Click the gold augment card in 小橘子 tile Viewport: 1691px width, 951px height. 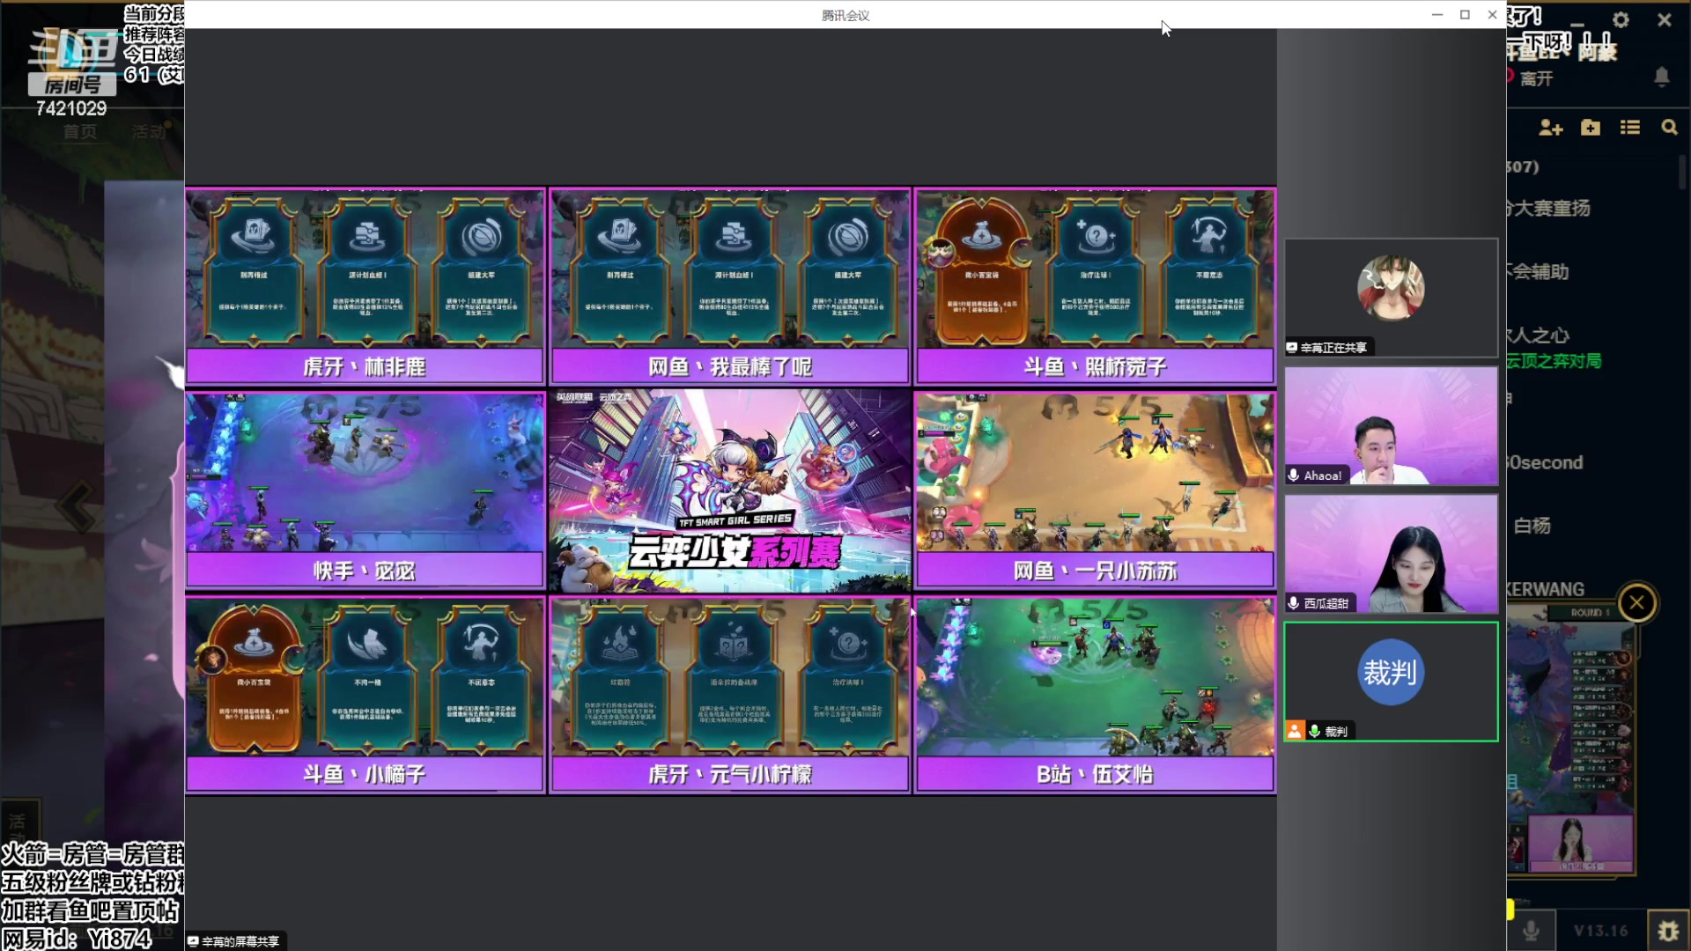(254, 678)
